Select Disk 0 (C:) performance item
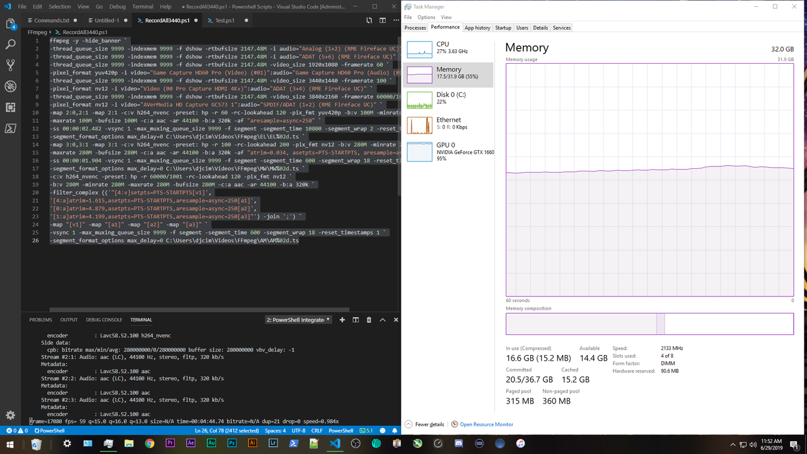 (448, 100)
